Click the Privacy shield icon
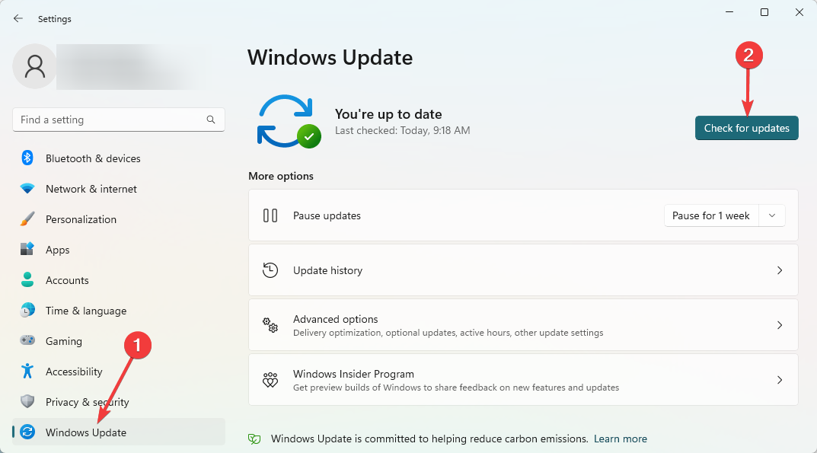 click(27, 401)
